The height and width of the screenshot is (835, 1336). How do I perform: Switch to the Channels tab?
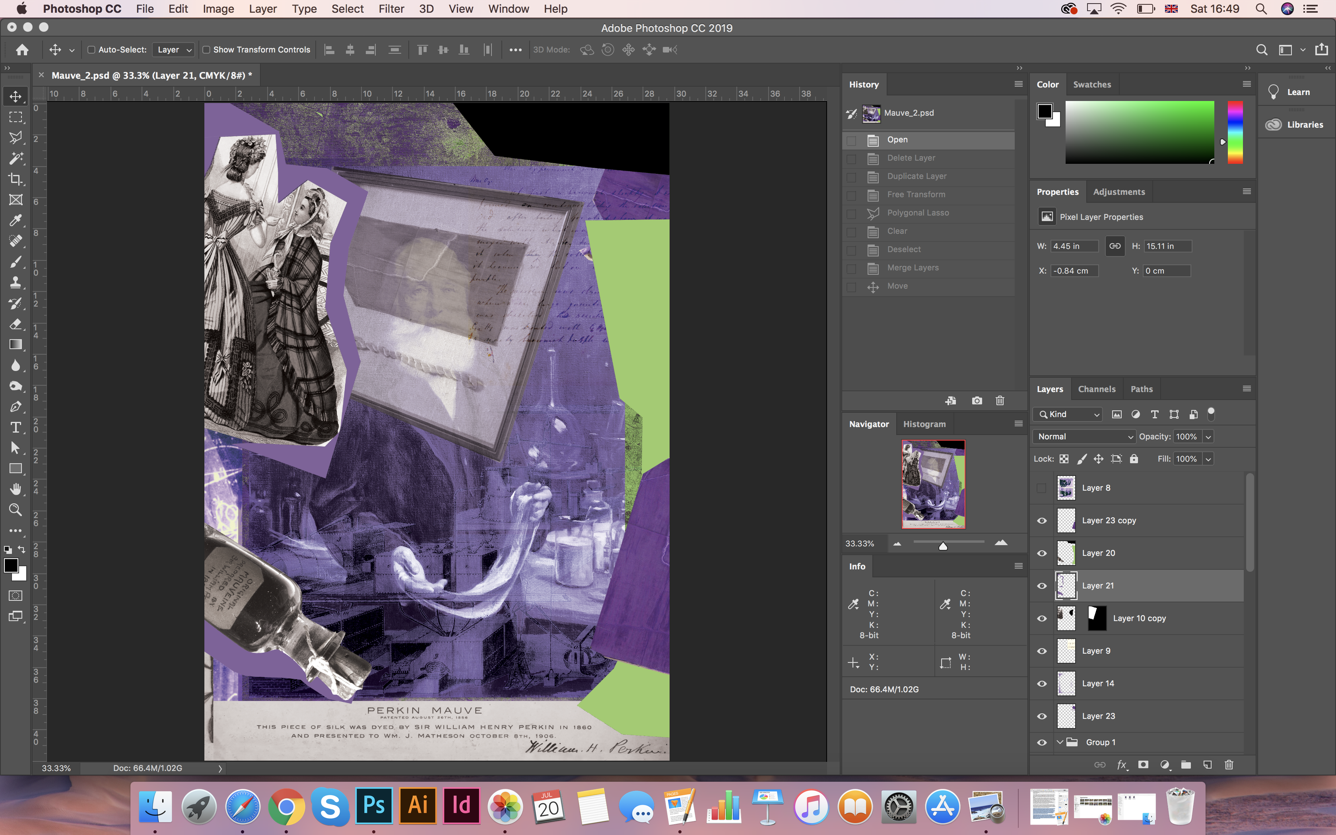(1096, 389)
